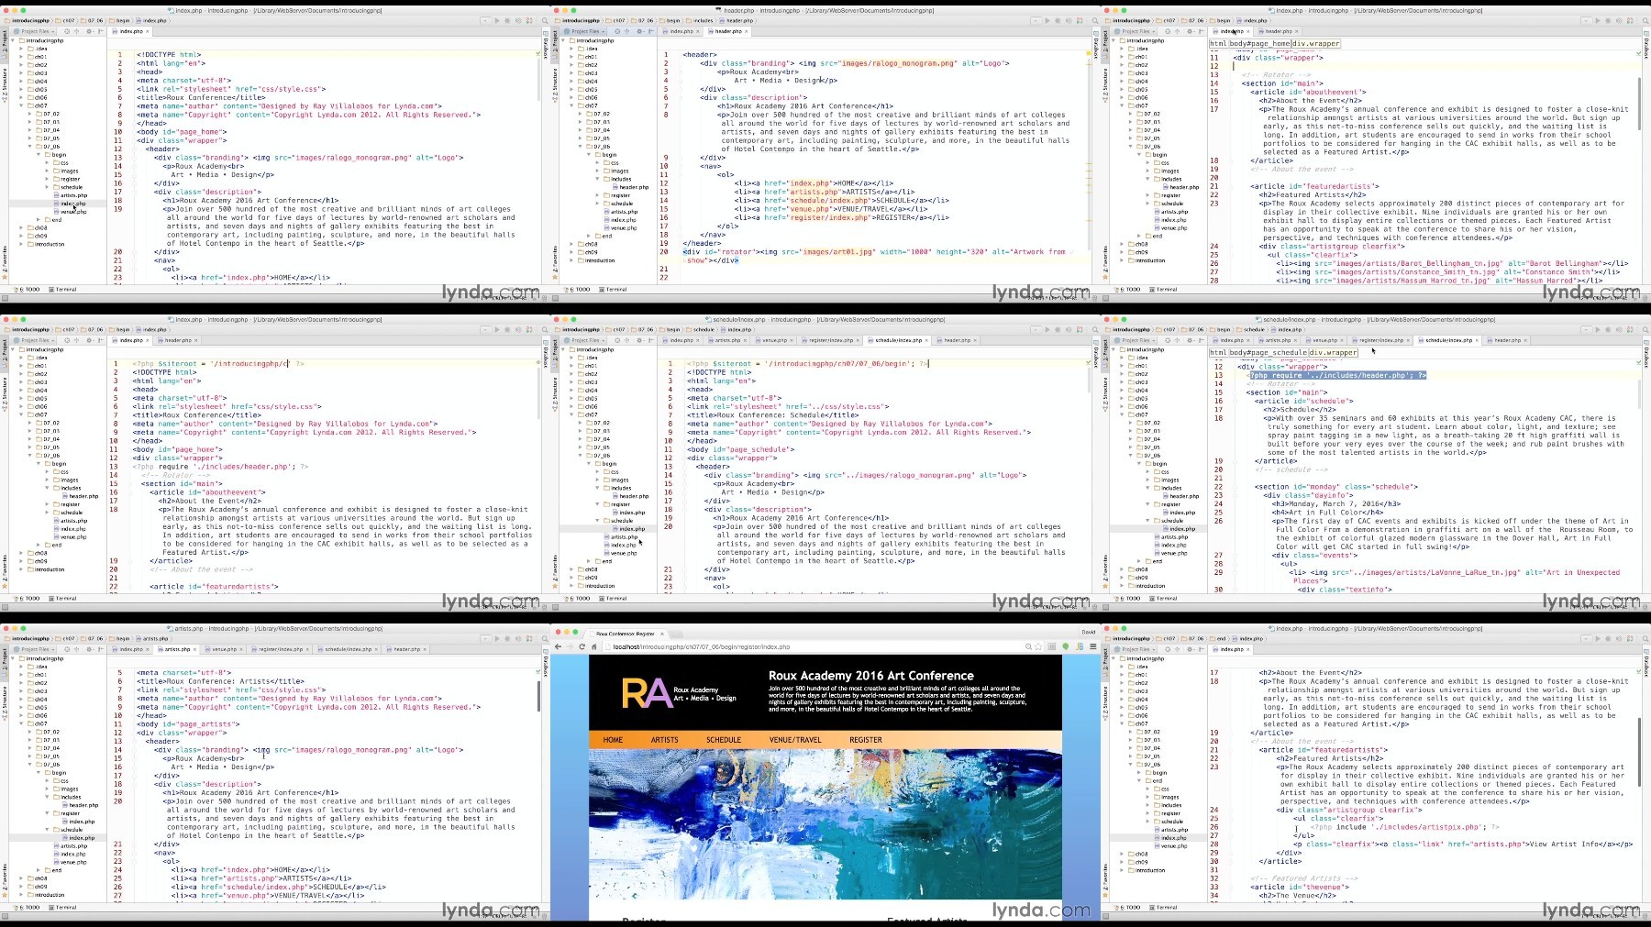The image size is (1651, 927).
Task: Click the browser home icon
Action: click(x=594, y=646)
